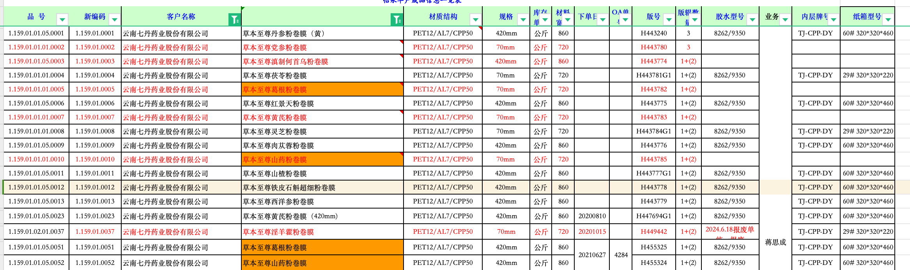Select product cell 草本至尊山楂粉卷膜

[x=322, y=174]
